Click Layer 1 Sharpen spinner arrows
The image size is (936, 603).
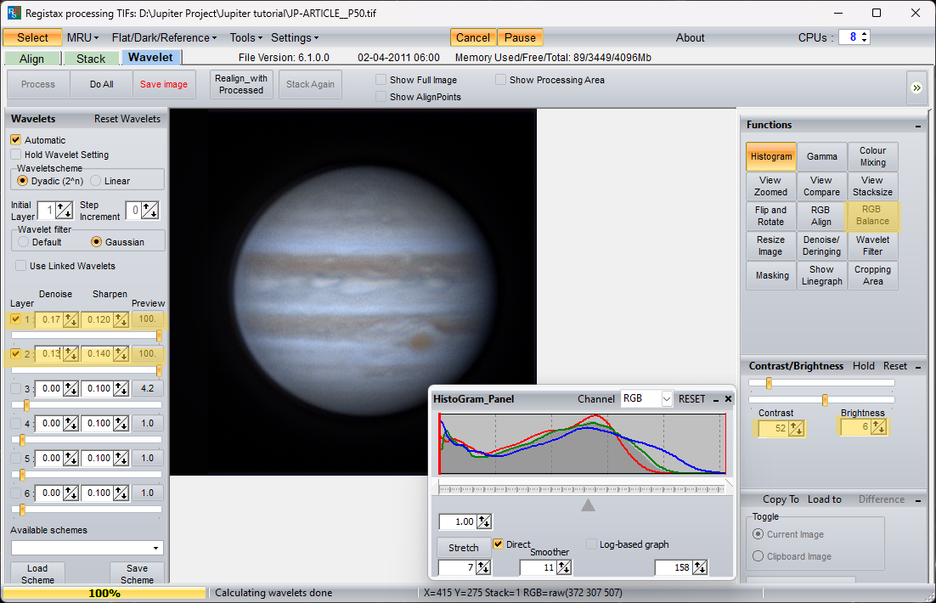tap(121, 320)
